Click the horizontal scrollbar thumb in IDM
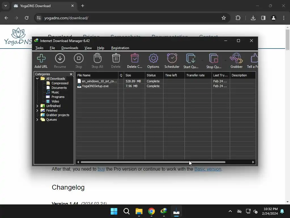This screenshot has width=290, height=218. tap(153, 162)
